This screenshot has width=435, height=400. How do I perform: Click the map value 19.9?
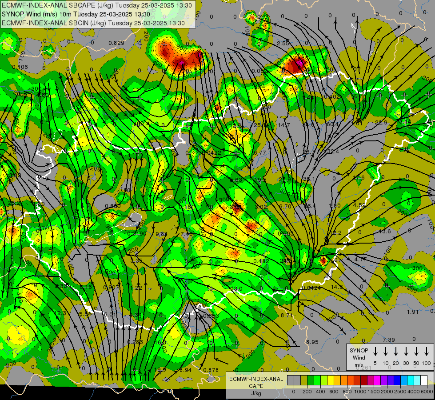coord(160,369)
